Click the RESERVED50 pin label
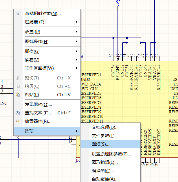The height and width of the screenshot is (182, 178). click(131, 77)
